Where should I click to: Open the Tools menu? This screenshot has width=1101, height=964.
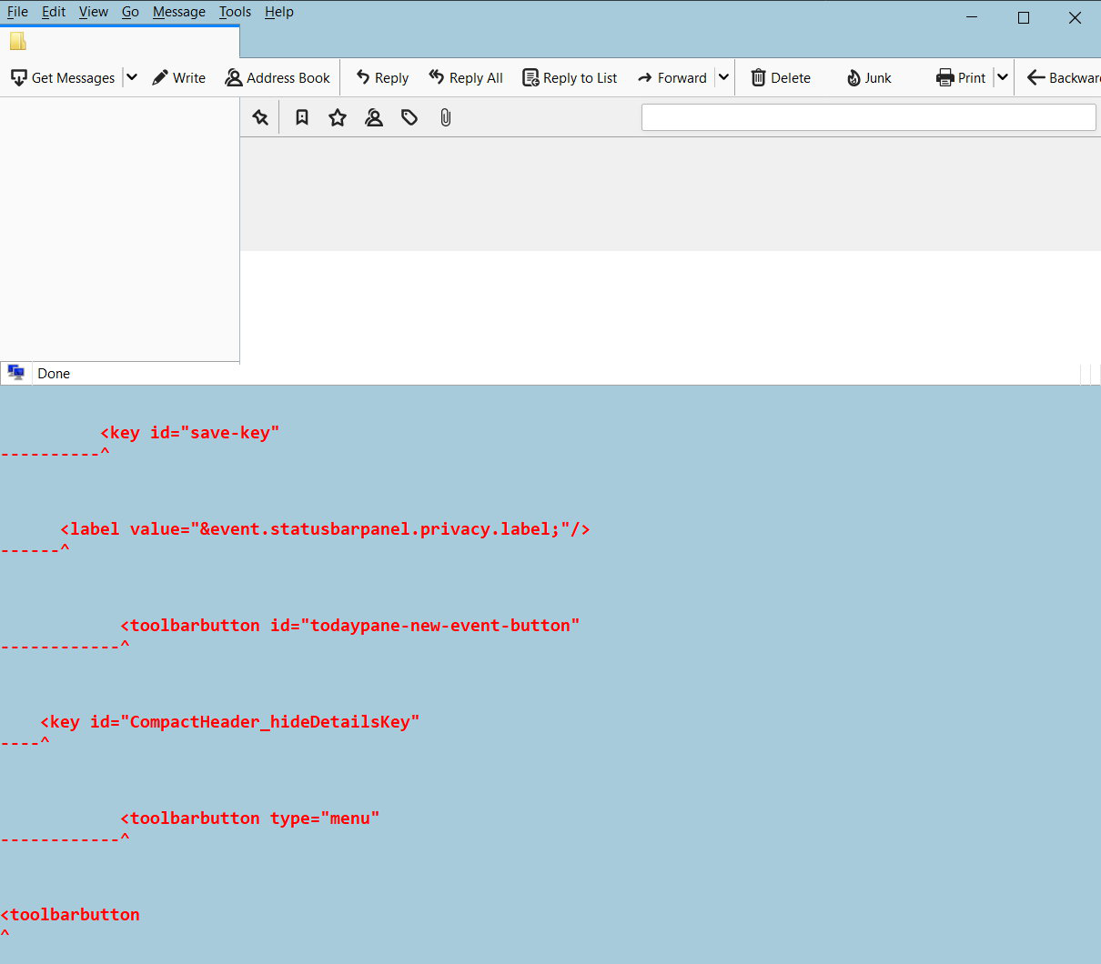[x=235, y=12]
